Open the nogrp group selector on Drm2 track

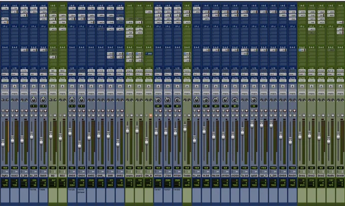pos(312,93)
